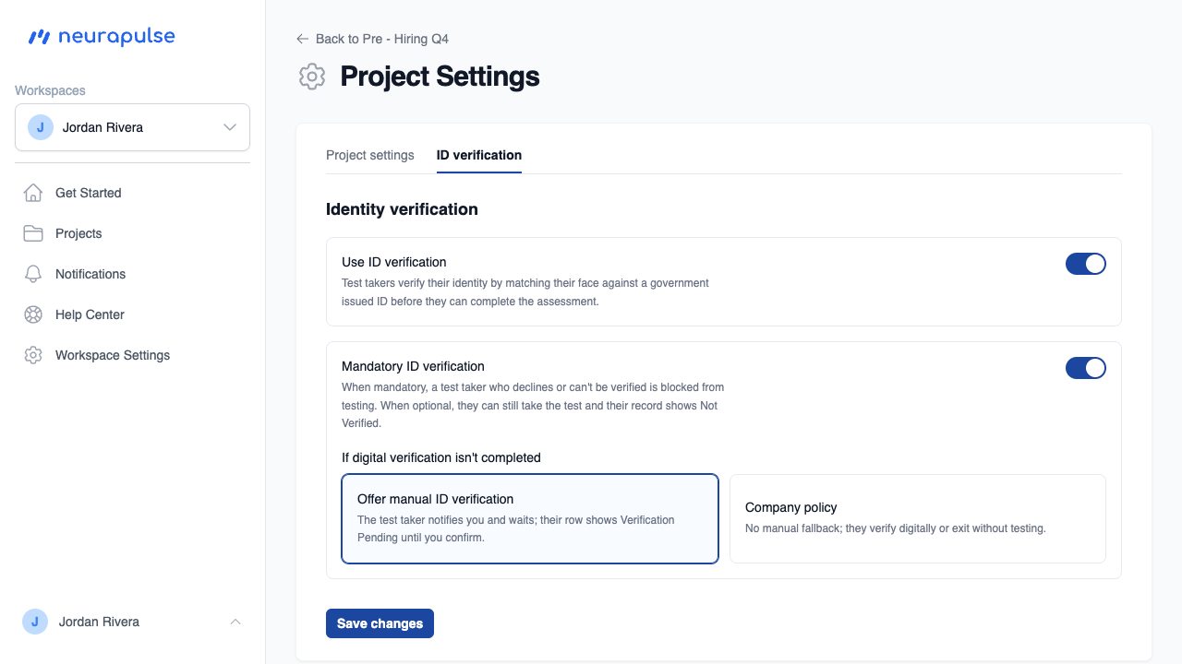Screen dimensions: 1182x664
Task: Click the Project Settings page title
Action: 440,77
